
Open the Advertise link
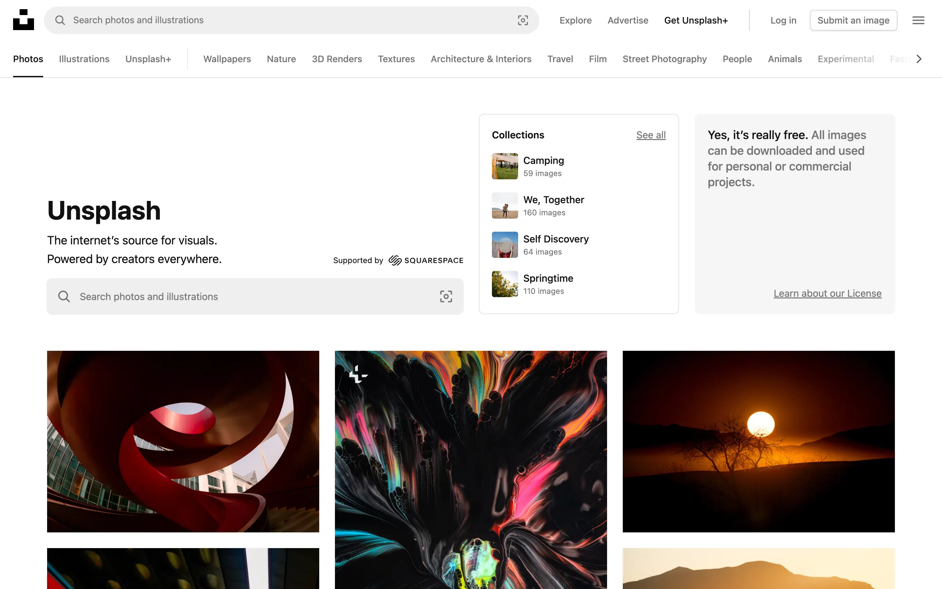pyautogui.click(x=628, y=20)
